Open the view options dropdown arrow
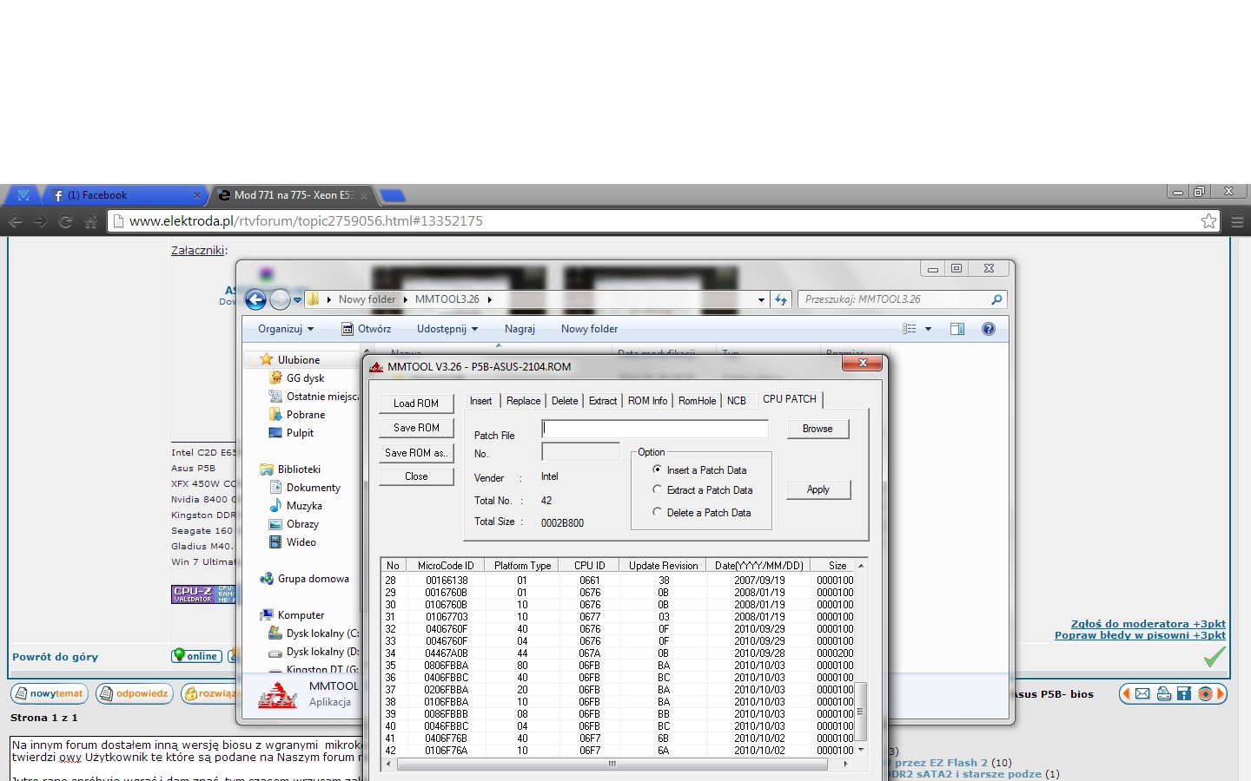 pos(928,329)
